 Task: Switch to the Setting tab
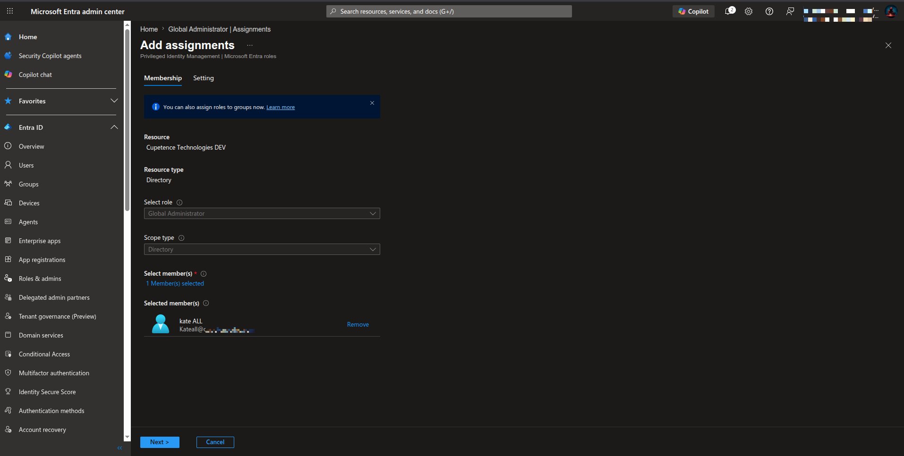204,78
